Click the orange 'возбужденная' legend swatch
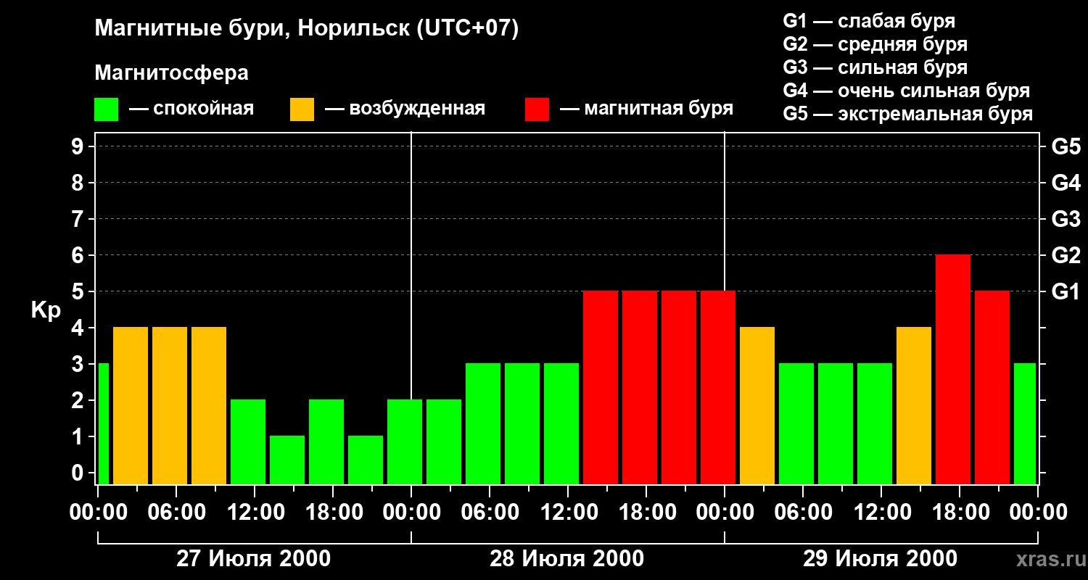Viewport: 1088px width, 580px height. click(x=302, y=109)
